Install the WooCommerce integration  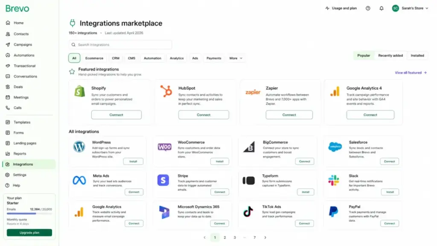pyautogui.click(x=220, y=161)
